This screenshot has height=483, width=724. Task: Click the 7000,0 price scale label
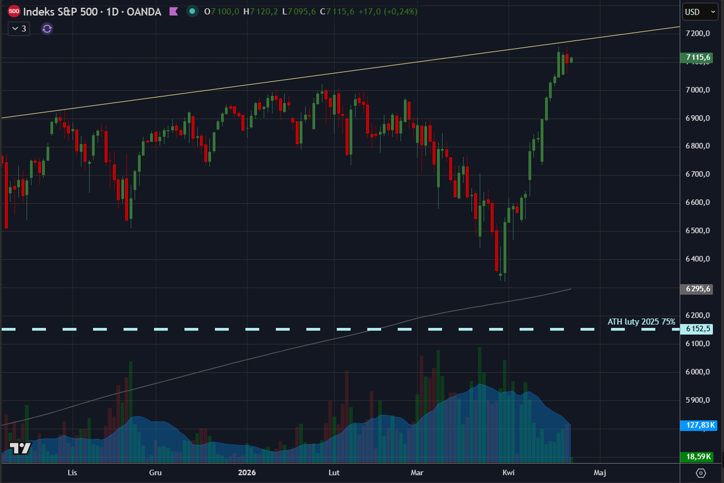click(697, 90)
